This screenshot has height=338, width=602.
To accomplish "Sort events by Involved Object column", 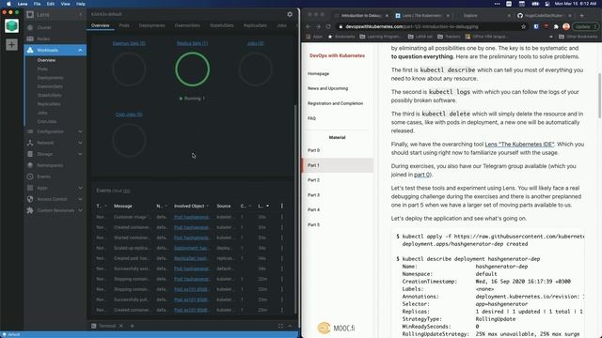I will (191, 206).
